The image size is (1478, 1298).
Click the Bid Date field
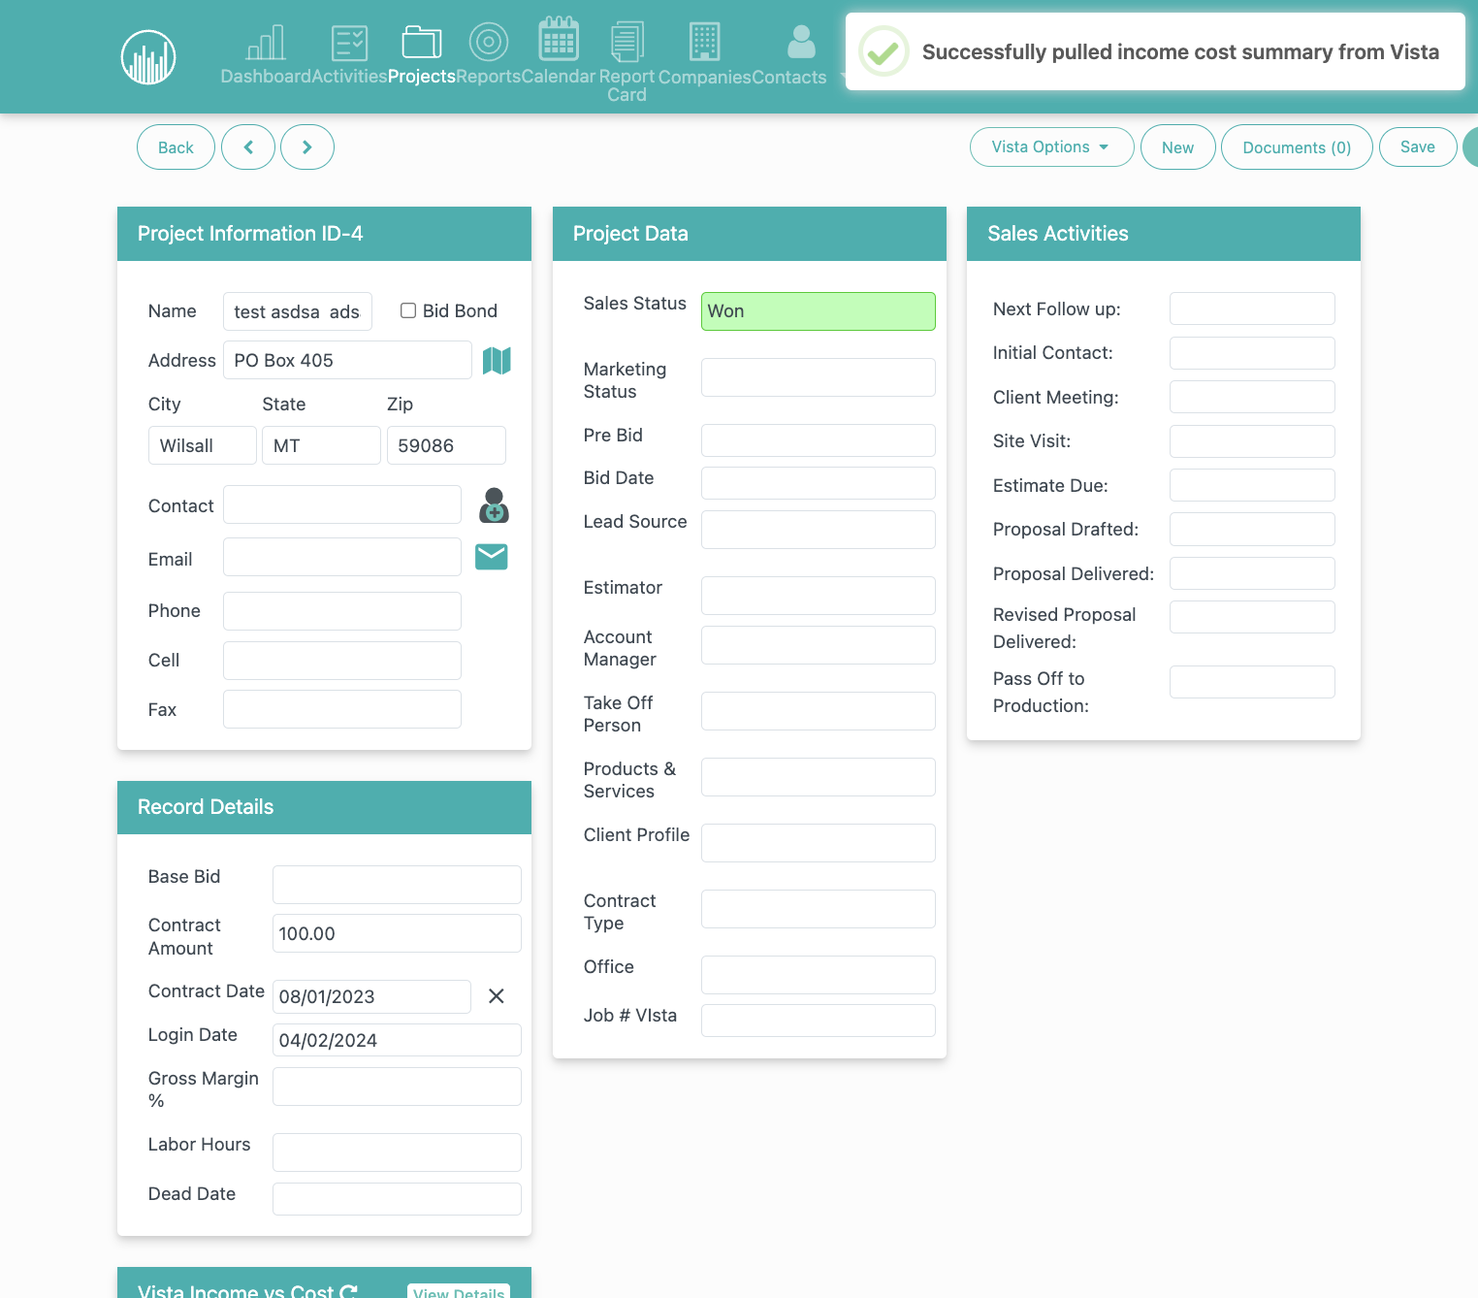point(819,483)
